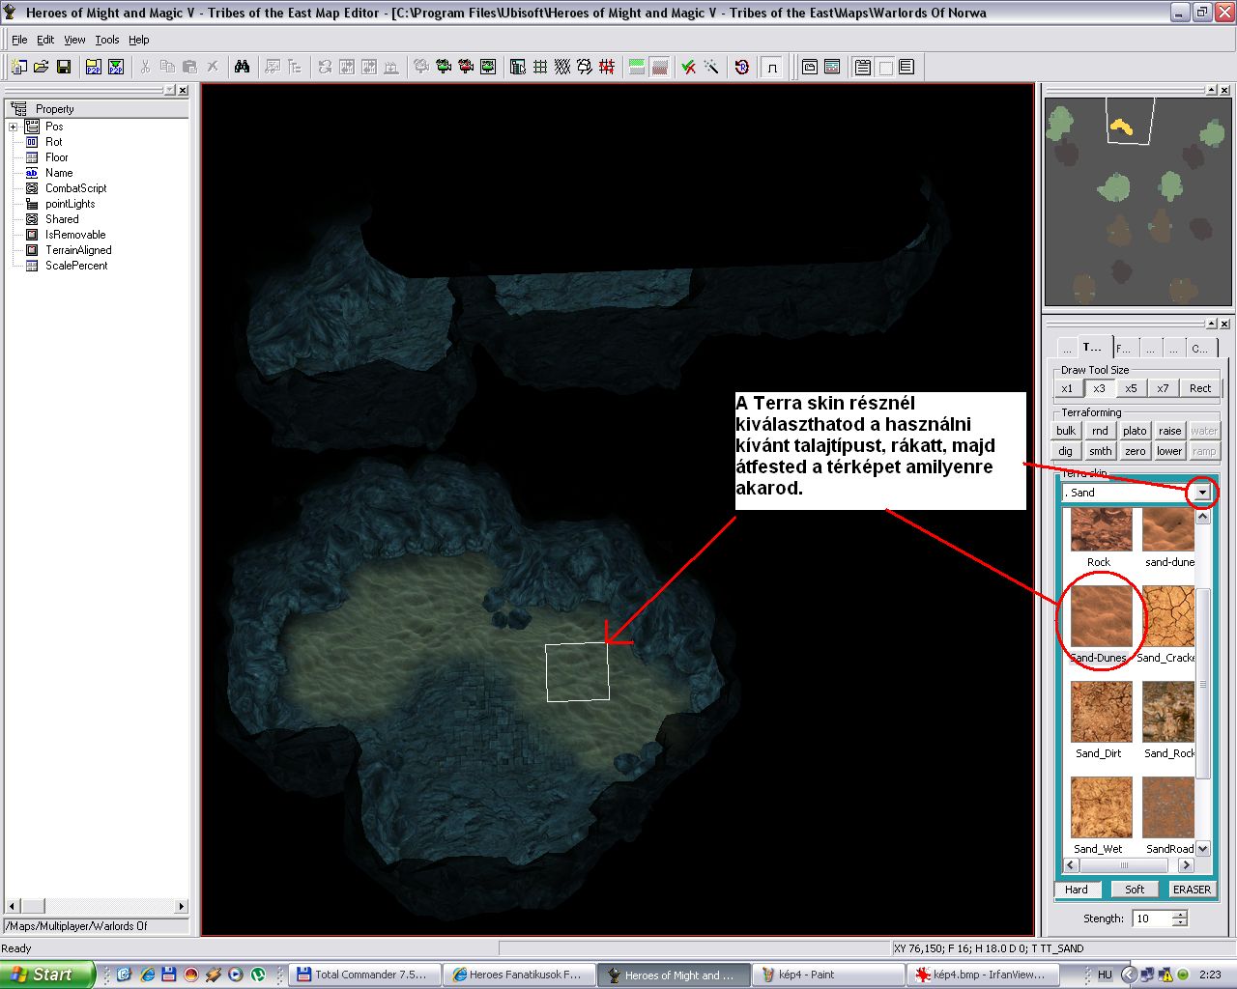This screenshot has height=989, width=1237.
Task: Set draw tool size to x1
Action: point(1067,388)
